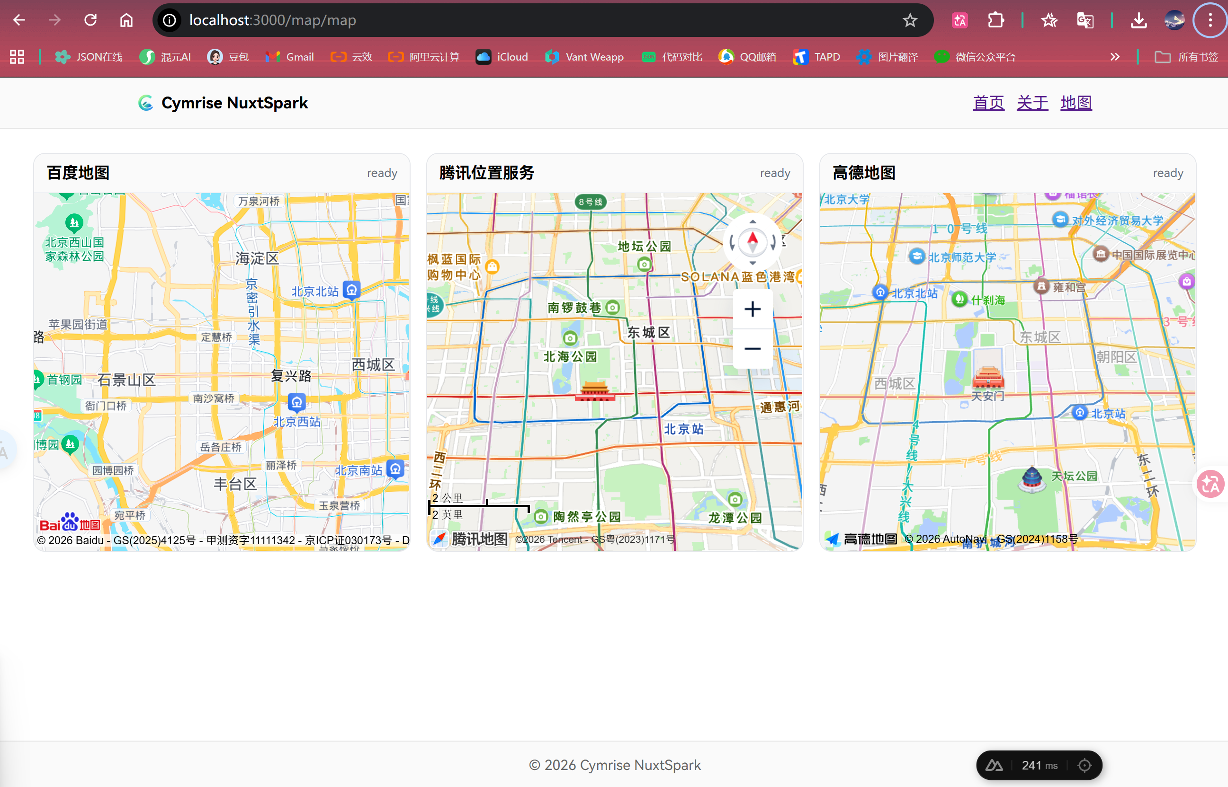Bookmark this page with the star icon
Image resolution: width=1228 pixels, height=787 pixels.
[910, 20]
